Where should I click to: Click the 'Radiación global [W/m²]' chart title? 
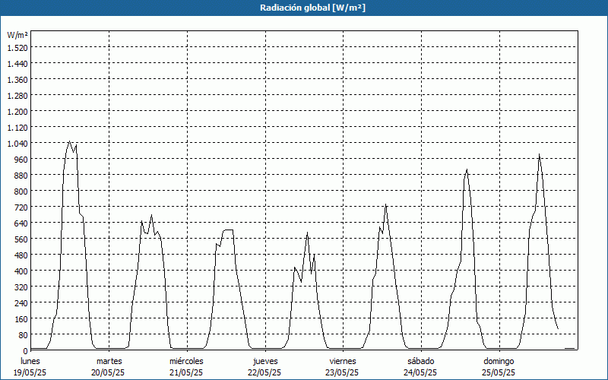pos(312,8)
